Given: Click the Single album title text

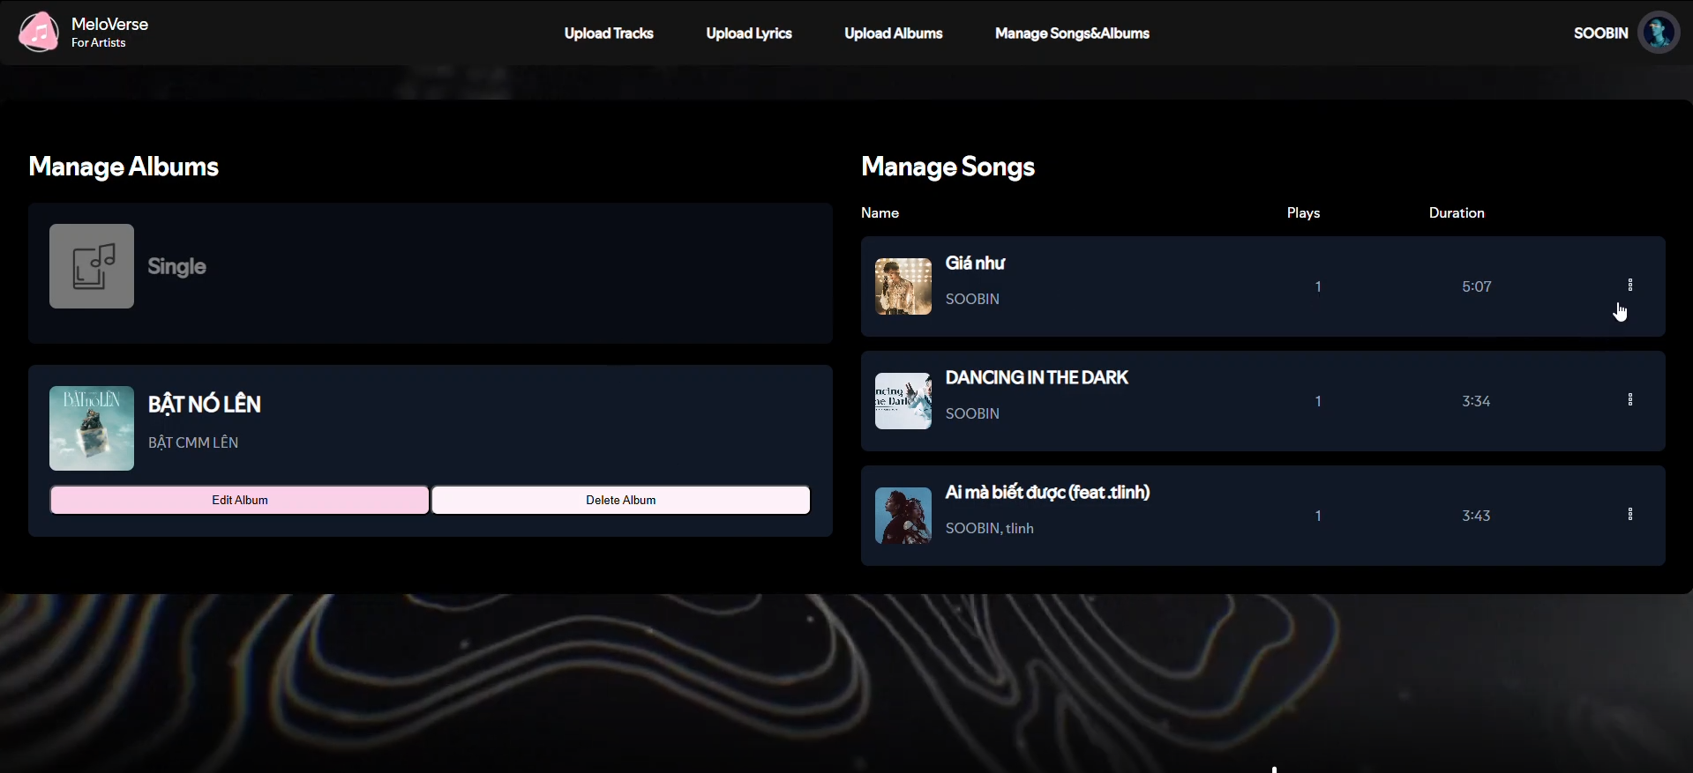Looking at the screenshot, I should pos(176,267).
